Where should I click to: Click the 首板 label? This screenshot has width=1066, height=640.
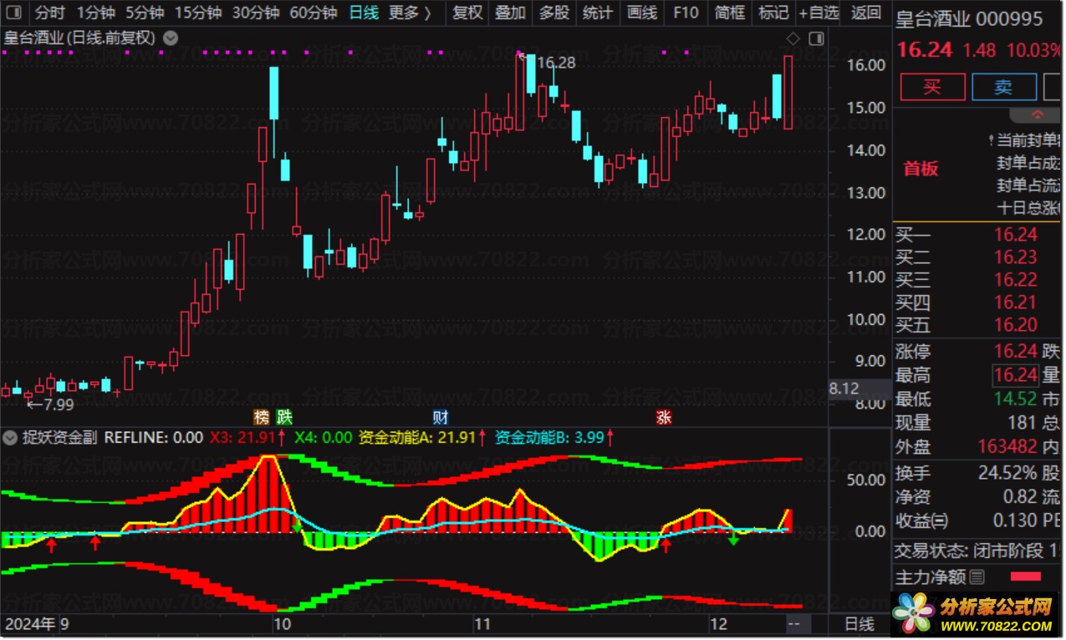[921, 169]
